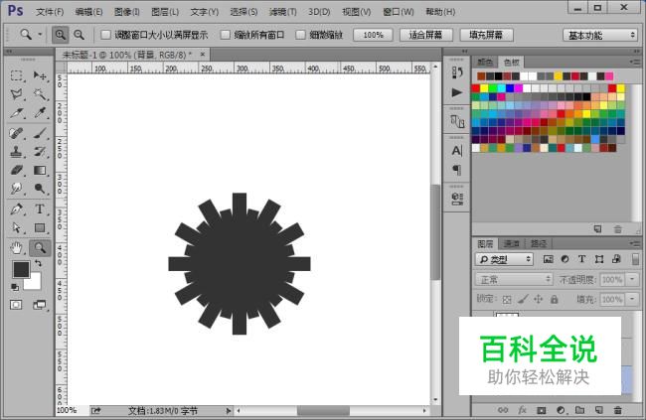Viewport: 646px width, 420px height.
Task: Switch to the 路径 tab
Action: 538,244
